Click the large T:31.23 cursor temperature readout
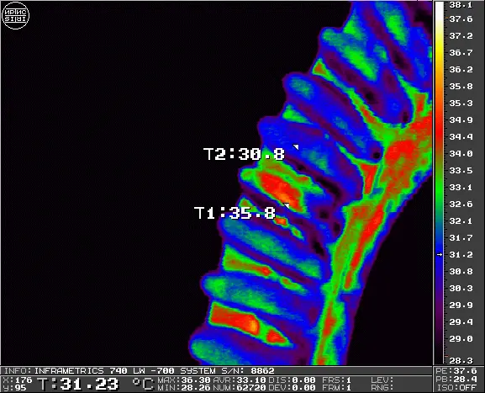This screenshot has width=485, height=393. [78, 384]
